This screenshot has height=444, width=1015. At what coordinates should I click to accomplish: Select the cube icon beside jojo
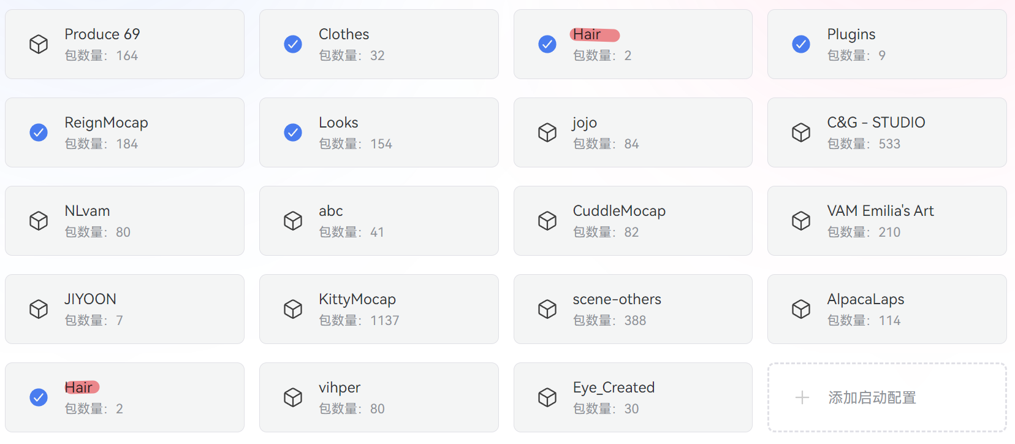tap(547, 132)
